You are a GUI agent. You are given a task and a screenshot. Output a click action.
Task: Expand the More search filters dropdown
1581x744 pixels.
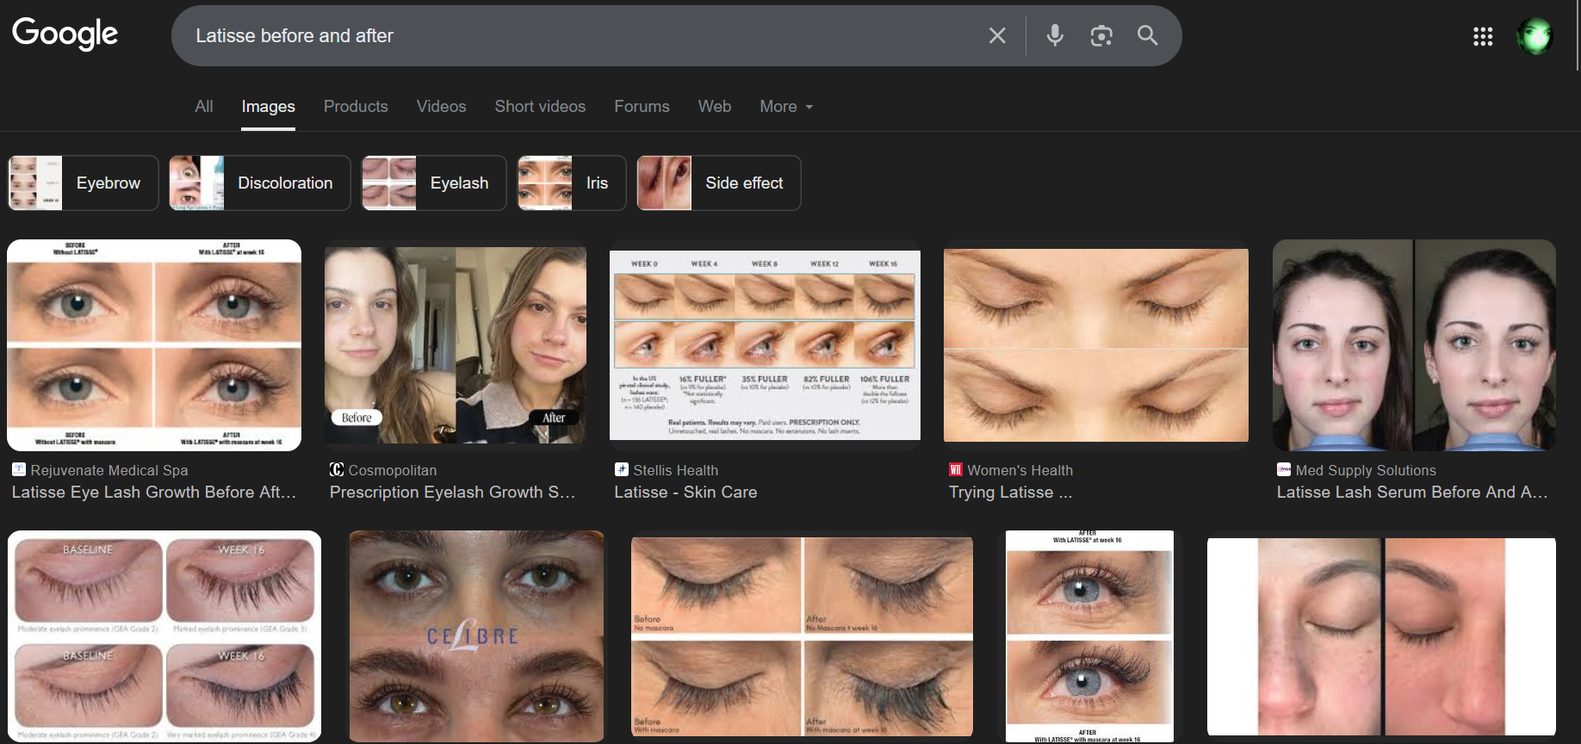click(x=785, y=106)
